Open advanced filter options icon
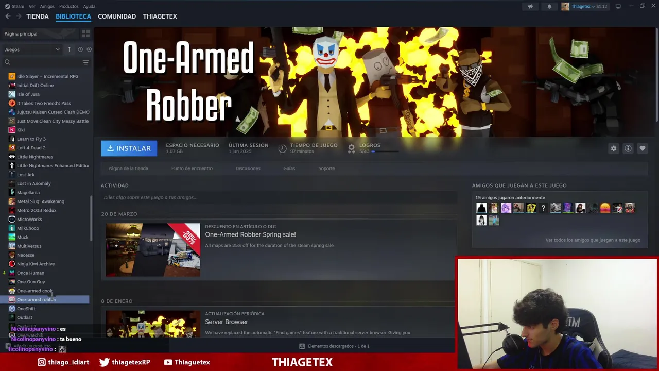Screen dimensions: 659x371 pos(85,62)
